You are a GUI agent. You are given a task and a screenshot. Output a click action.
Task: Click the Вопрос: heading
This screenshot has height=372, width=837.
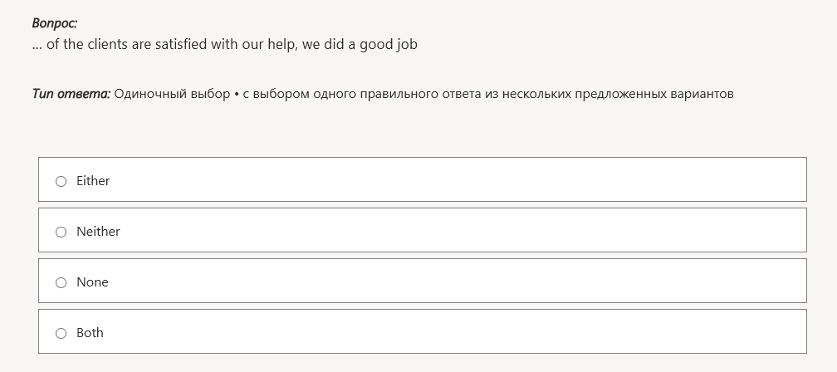(x=55, y=23)
